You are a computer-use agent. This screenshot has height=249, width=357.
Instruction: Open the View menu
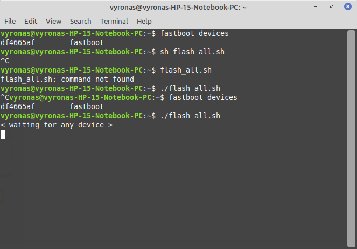[x=53, y=21]
